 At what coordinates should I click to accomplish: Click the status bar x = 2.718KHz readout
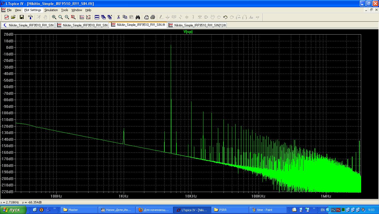click(10, 202)
